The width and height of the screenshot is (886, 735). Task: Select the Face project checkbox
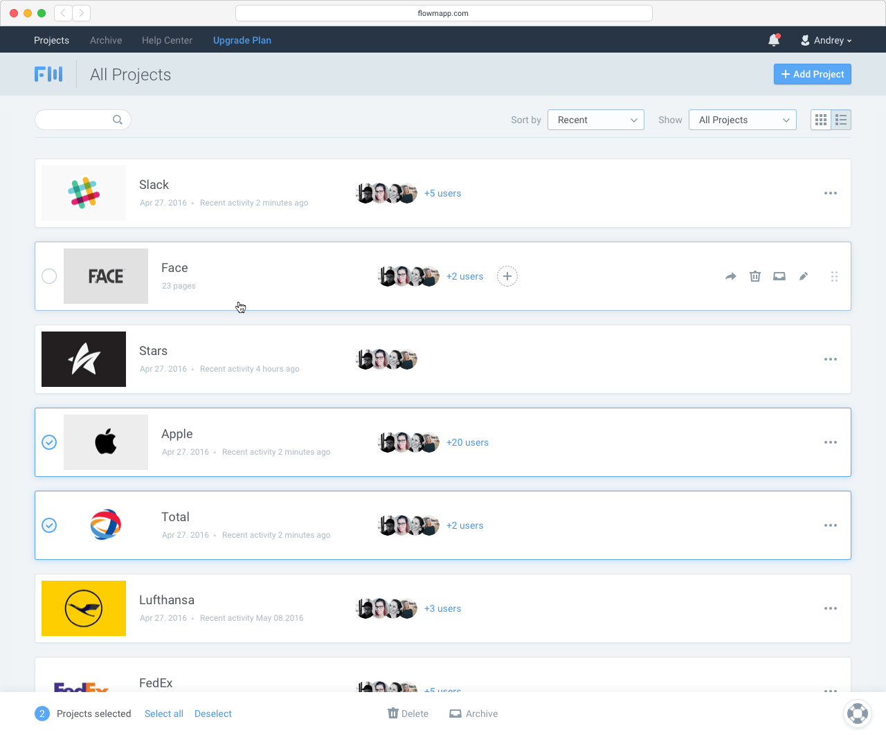(49, 276)
